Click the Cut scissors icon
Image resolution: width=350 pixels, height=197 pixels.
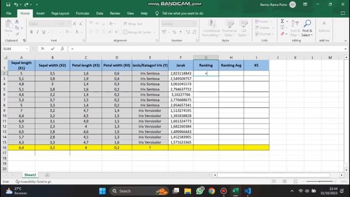point(17,21)
